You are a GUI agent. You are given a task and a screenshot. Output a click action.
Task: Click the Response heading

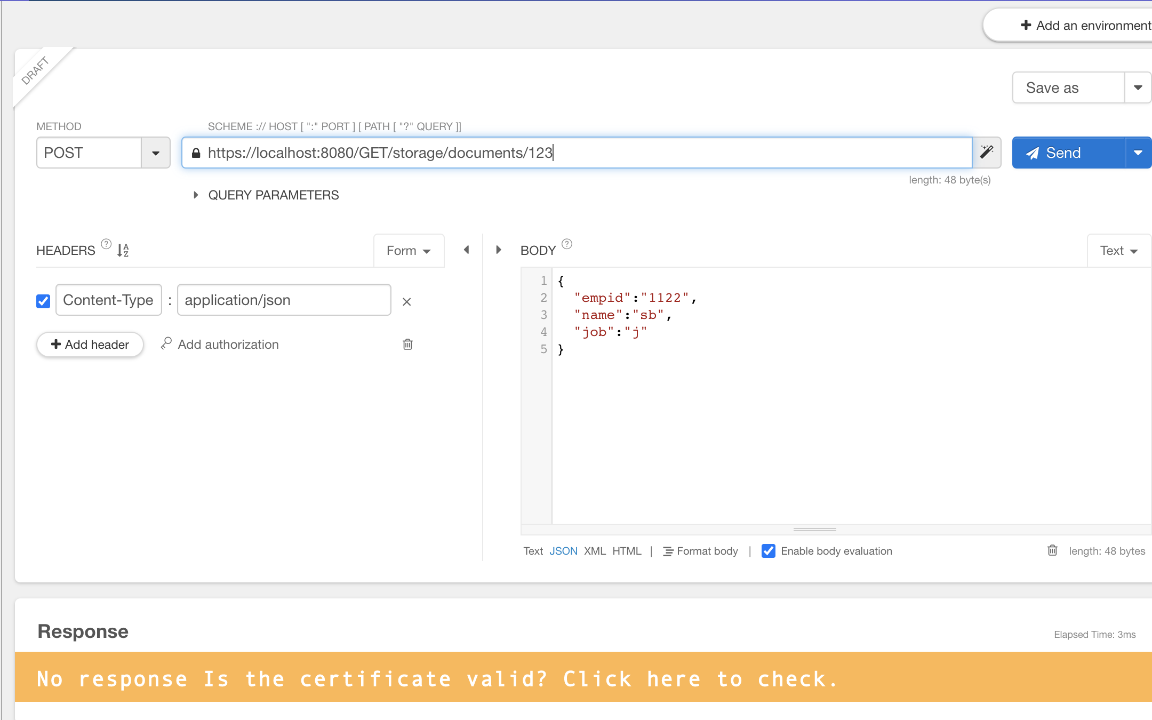(x=83, y=631)
